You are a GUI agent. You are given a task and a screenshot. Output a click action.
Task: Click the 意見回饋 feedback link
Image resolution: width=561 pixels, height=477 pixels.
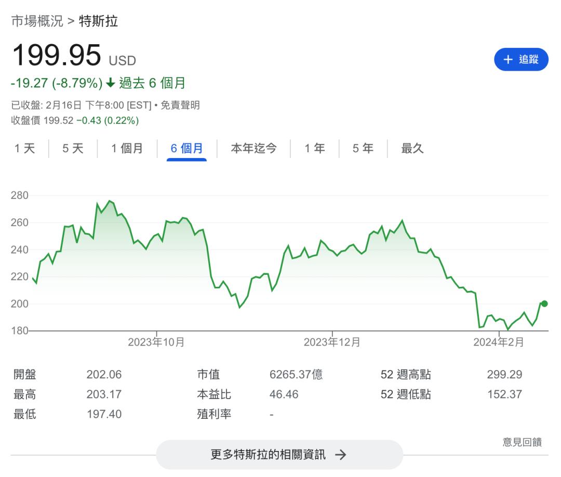(x=522, y=442)
